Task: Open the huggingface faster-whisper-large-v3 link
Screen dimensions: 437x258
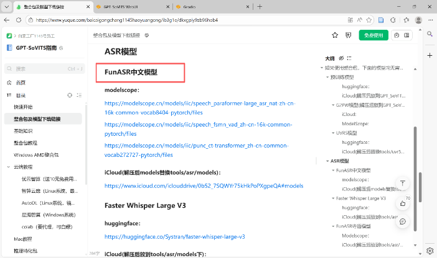Action: click(174, 236)
